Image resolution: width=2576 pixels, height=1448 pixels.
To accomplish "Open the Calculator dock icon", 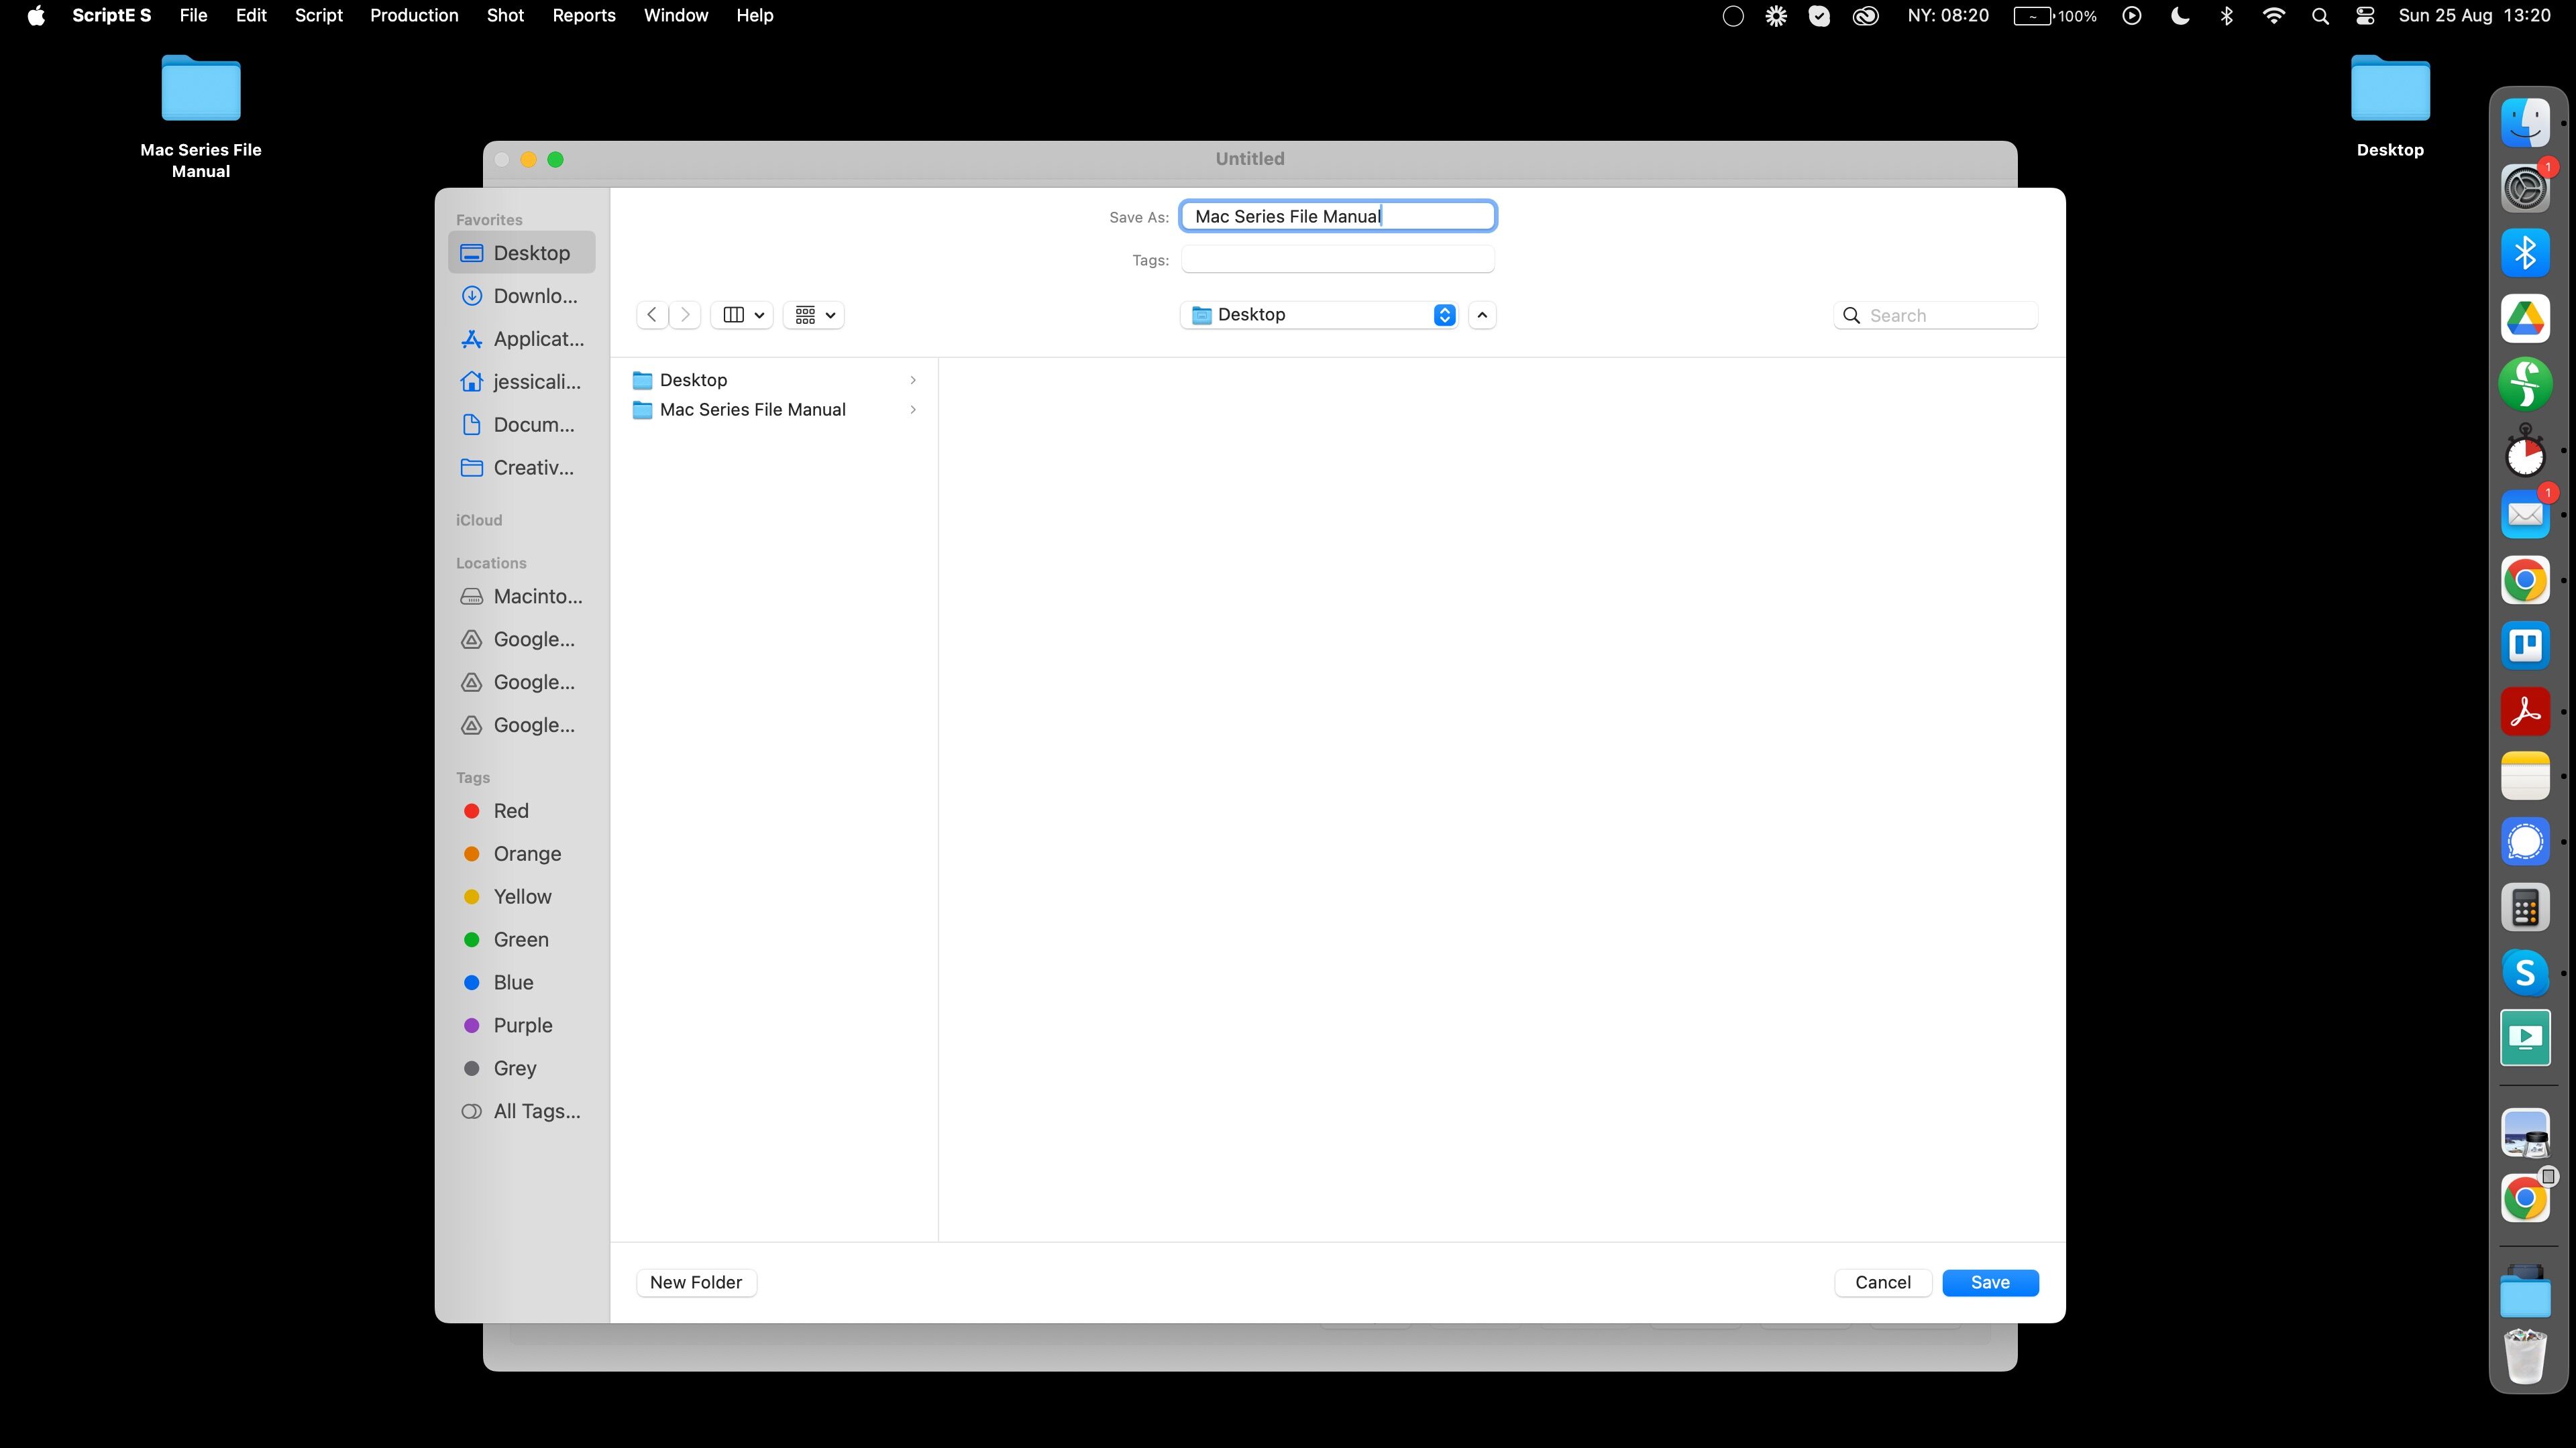I will [2525, 908].
